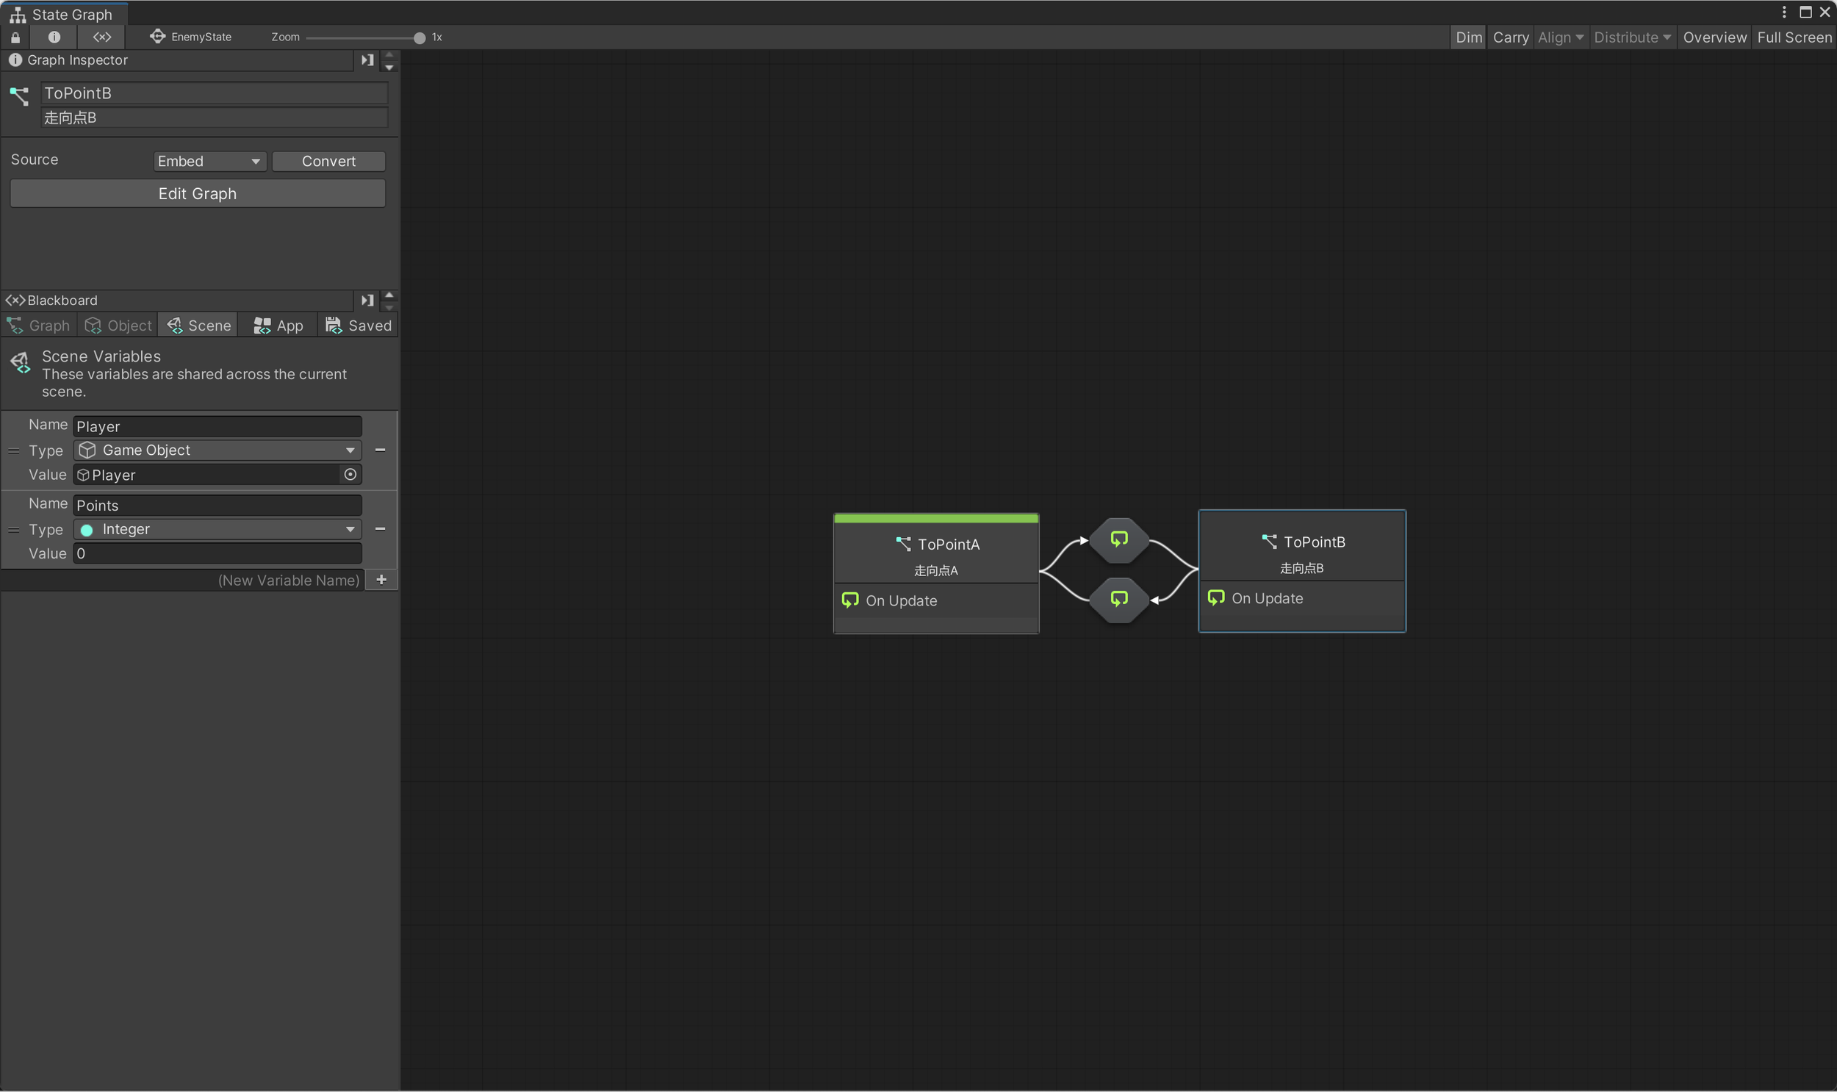Image resolution: width=1837 pixels, height=1092 pixels.
Task: Toggle the Graph Inspector info icon
Action: (54, 37)
